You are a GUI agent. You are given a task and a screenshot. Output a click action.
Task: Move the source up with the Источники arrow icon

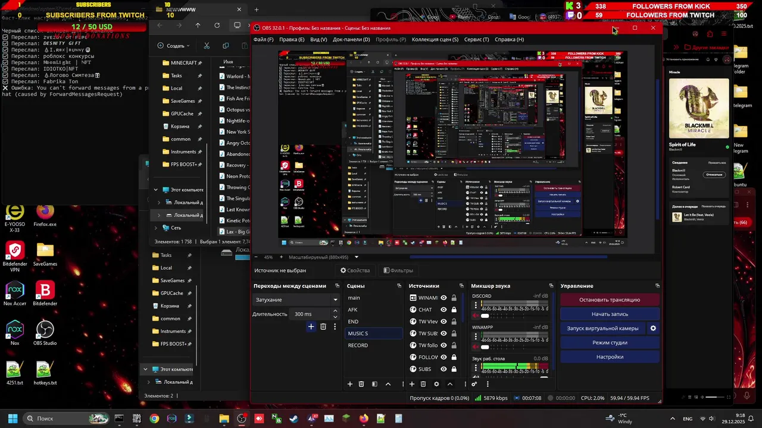450,384
